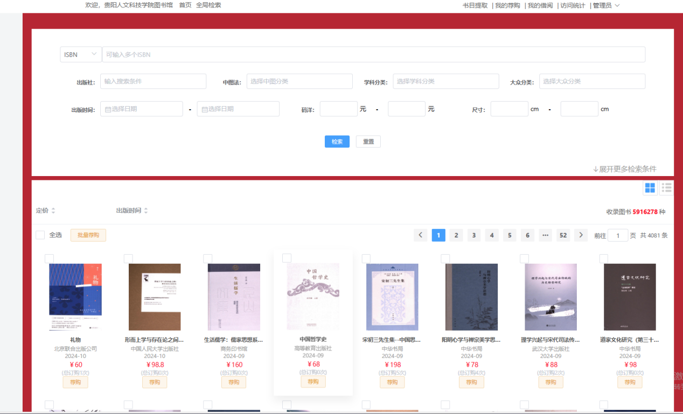This screenshot has height=414, width=683.
Task: Open 中图法 classification selector
Action: coord(299,81)
